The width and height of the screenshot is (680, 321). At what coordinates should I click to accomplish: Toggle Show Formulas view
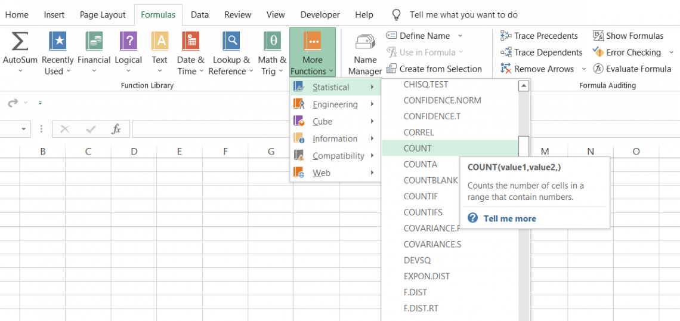628,36
